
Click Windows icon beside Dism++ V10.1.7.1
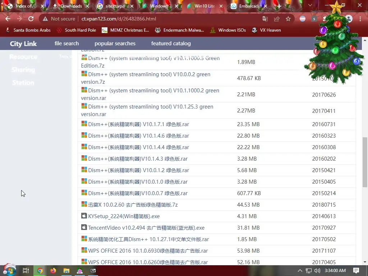tap(84, 124)
